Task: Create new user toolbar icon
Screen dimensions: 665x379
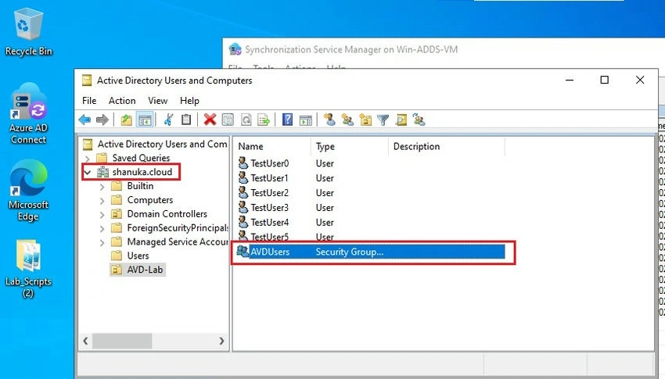Action: pyautogui.click(x=329, y=120)
